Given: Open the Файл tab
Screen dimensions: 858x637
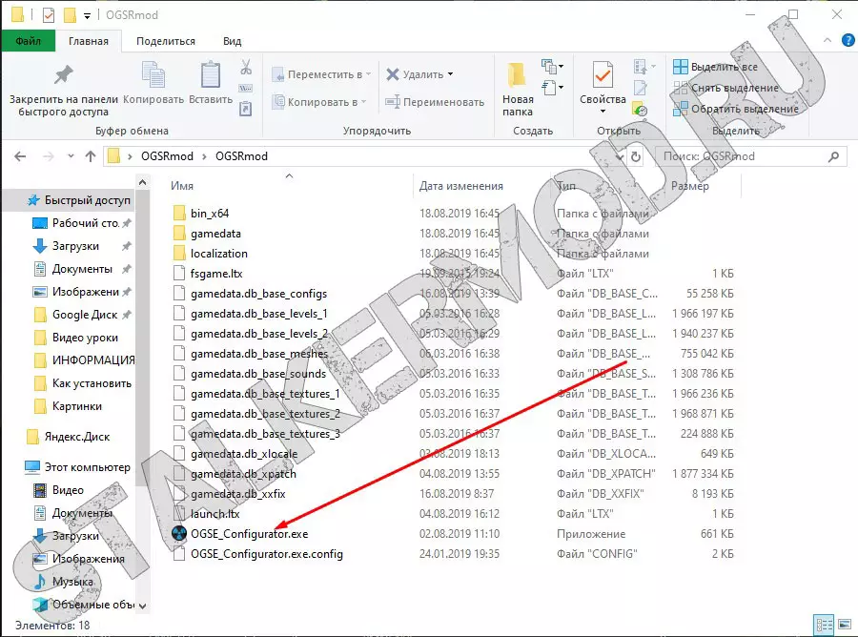Looking at the screenshot, I should pos(28,41).
